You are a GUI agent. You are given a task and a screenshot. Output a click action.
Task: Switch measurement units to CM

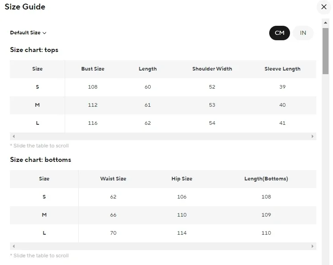280,33
